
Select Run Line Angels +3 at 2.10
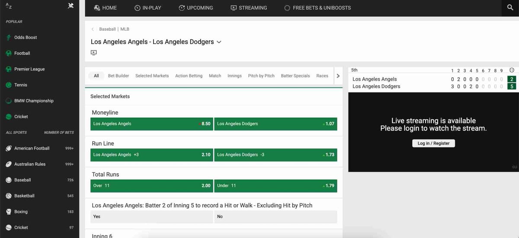pos(152,155)
